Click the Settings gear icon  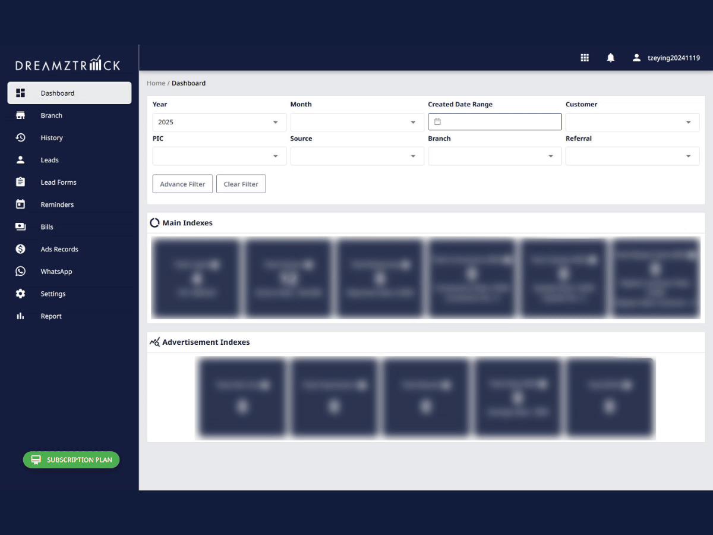(21, 294)
